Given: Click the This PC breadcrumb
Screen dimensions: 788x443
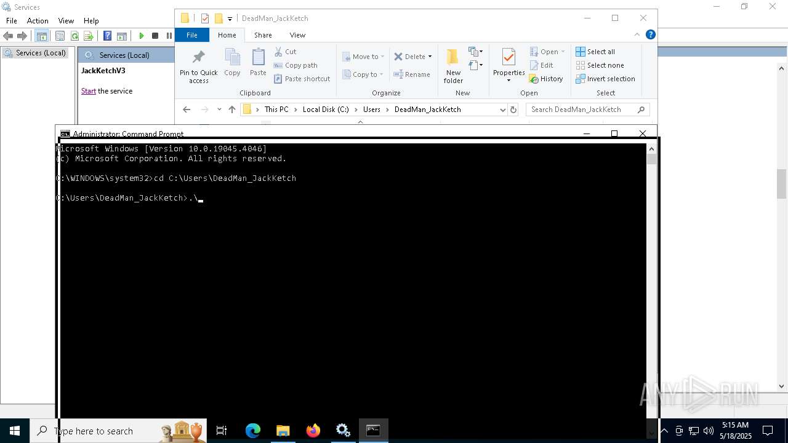Looking at the screenshot, I should (276, 110).
